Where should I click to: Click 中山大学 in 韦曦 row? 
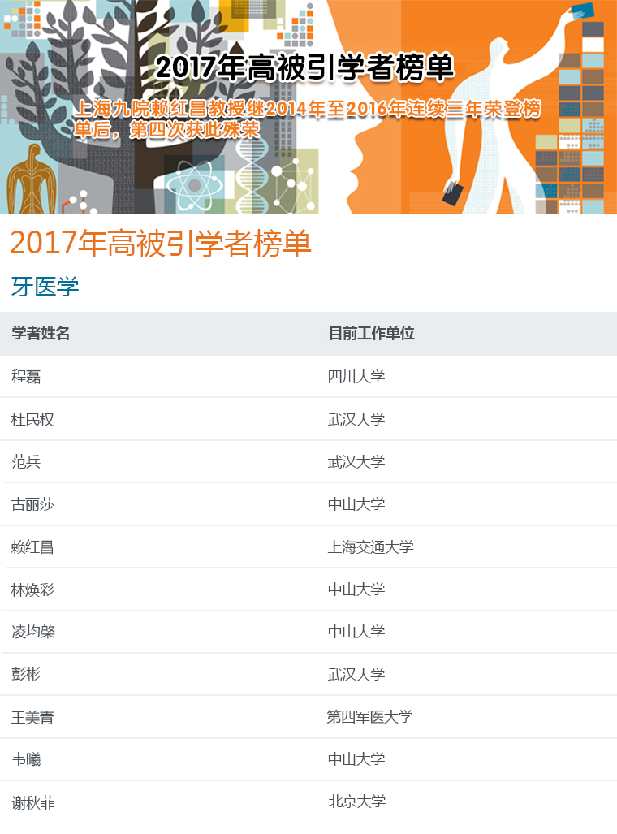point(356,759)
